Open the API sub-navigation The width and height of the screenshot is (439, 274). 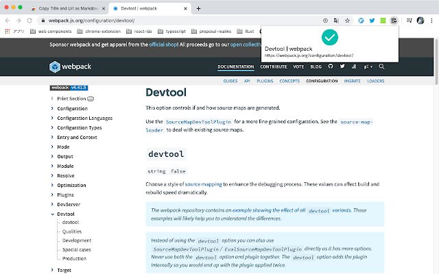(x=247, y=81)
